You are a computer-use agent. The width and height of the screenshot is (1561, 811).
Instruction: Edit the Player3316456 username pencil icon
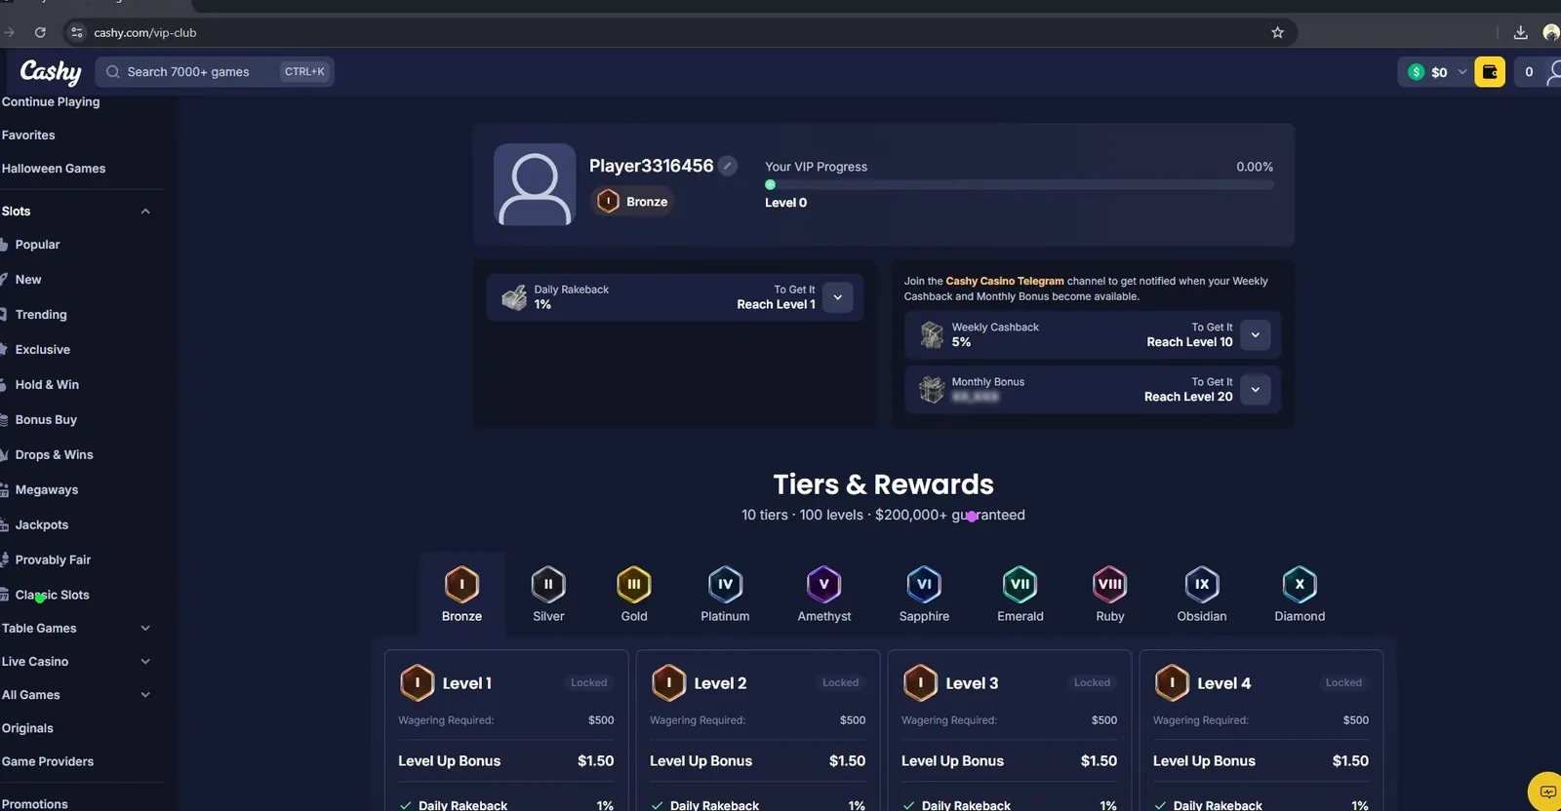728,166
